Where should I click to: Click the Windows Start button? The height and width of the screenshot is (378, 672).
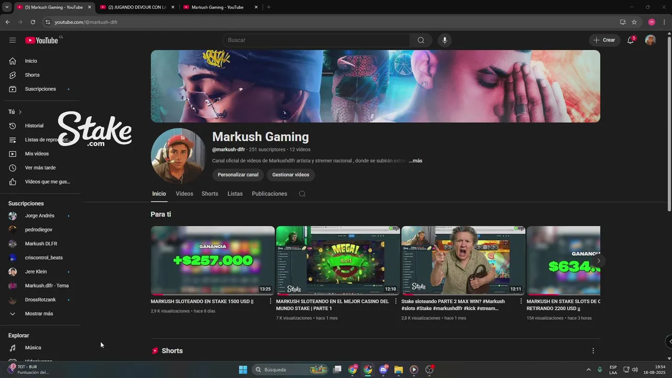(x=243, y=370)
